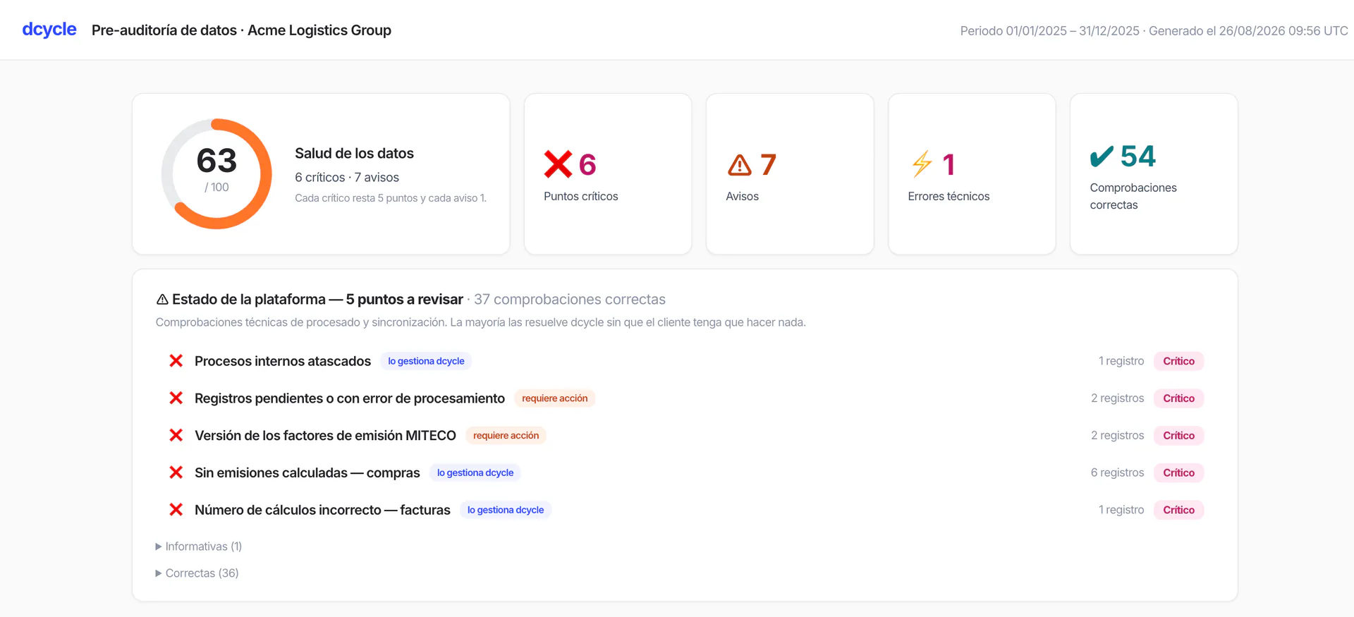The image size is (1354, 617).
Task: Click the checkmark in Comprobaciones correctas card
Action: click(x=1102, y=156)
